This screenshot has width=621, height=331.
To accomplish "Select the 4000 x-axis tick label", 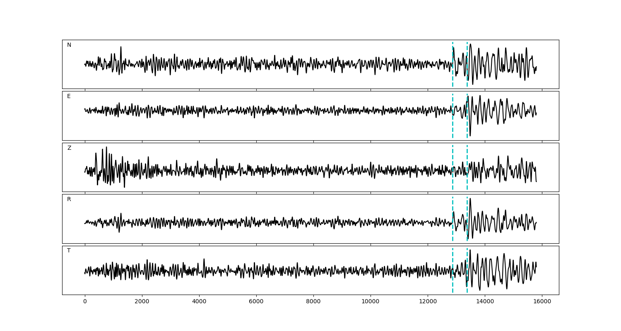I will (199, 302).
